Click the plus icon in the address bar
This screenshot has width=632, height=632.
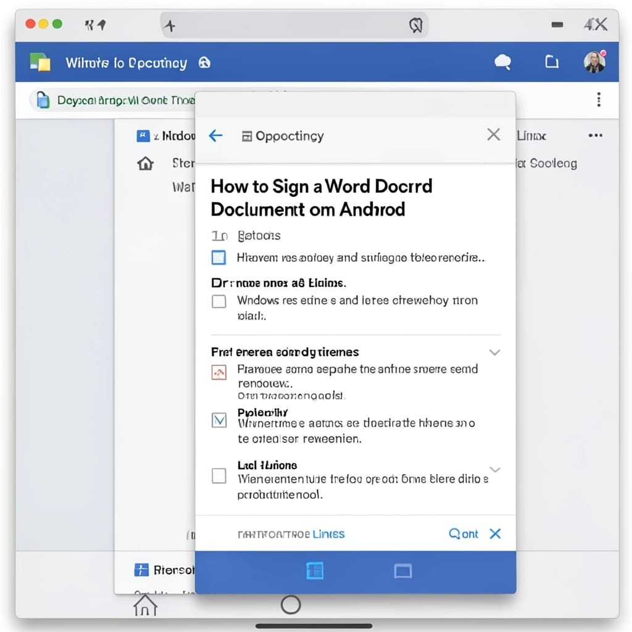click(170, 26)
